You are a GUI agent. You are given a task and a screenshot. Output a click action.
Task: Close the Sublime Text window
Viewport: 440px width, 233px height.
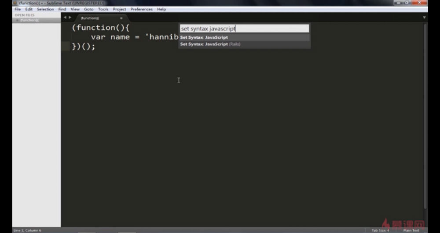click(x=419, y=3)
